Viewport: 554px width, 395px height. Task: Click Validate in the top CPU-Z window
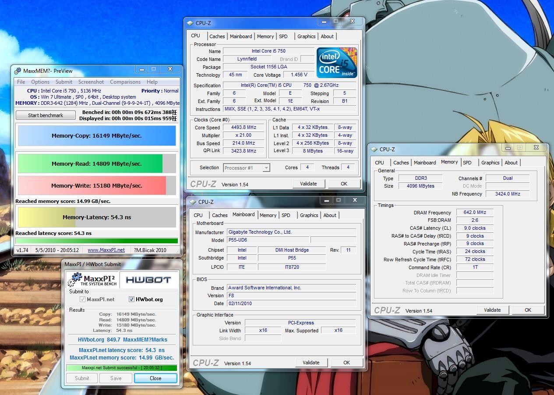tap(308, 184)
